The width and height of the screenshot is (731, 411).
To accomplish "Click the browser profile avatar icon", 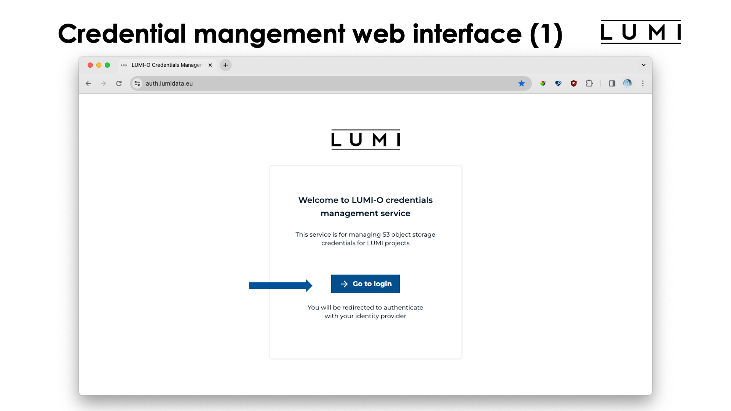I will [x=628, y=83].
